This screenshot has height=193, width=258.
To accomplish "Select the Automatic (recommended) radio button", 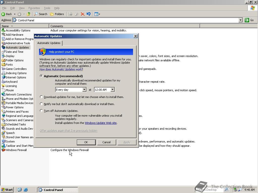I will tap(41, 76).
